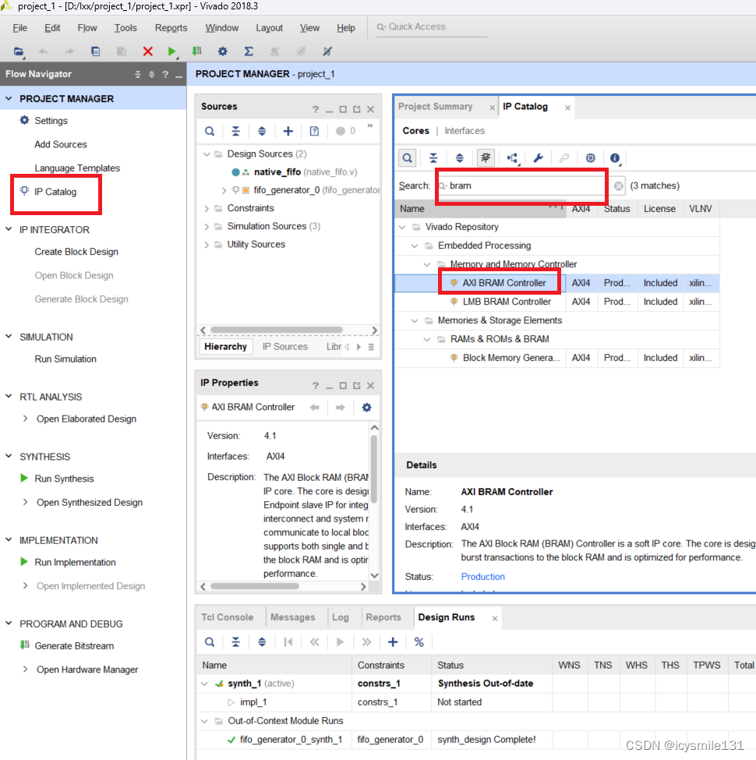Select the LMB BRAM Controller row
The width and height of the screenshot is (756, 760).
556,302
